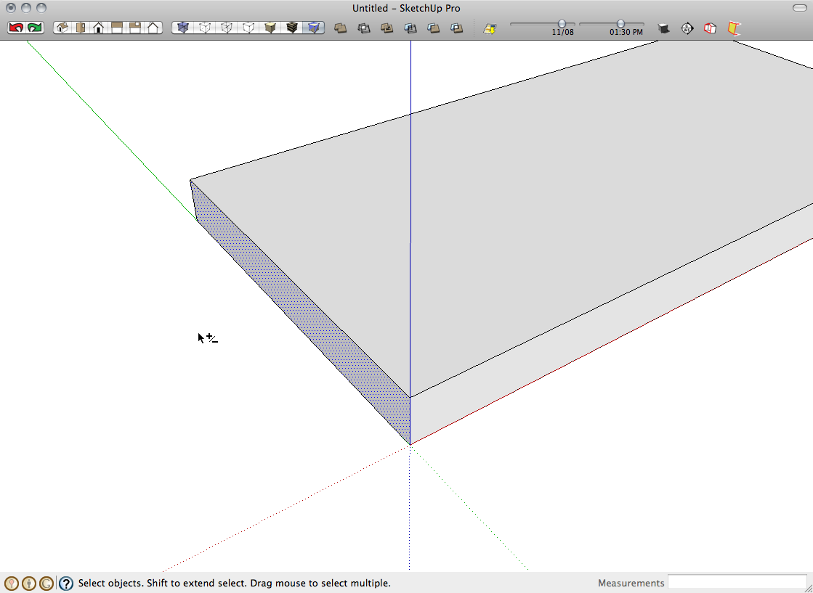
Task: Open the Instructor help question-mark icon
Action: 66,583
